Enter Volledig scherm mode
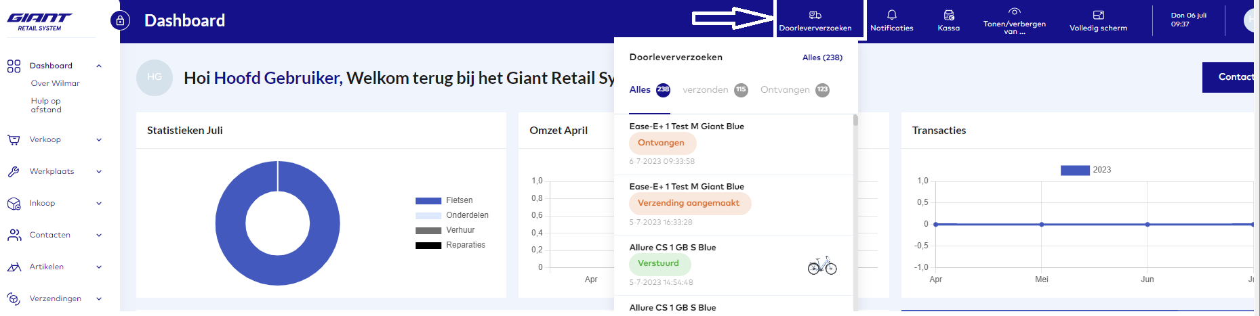Screen dimensions: 1260x316 (x=1098, y=15)
